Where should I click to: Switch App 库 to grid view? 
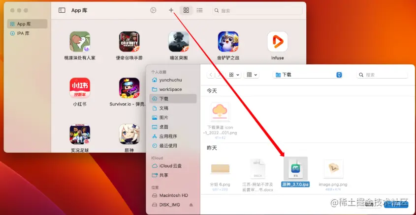coord(186,10)
